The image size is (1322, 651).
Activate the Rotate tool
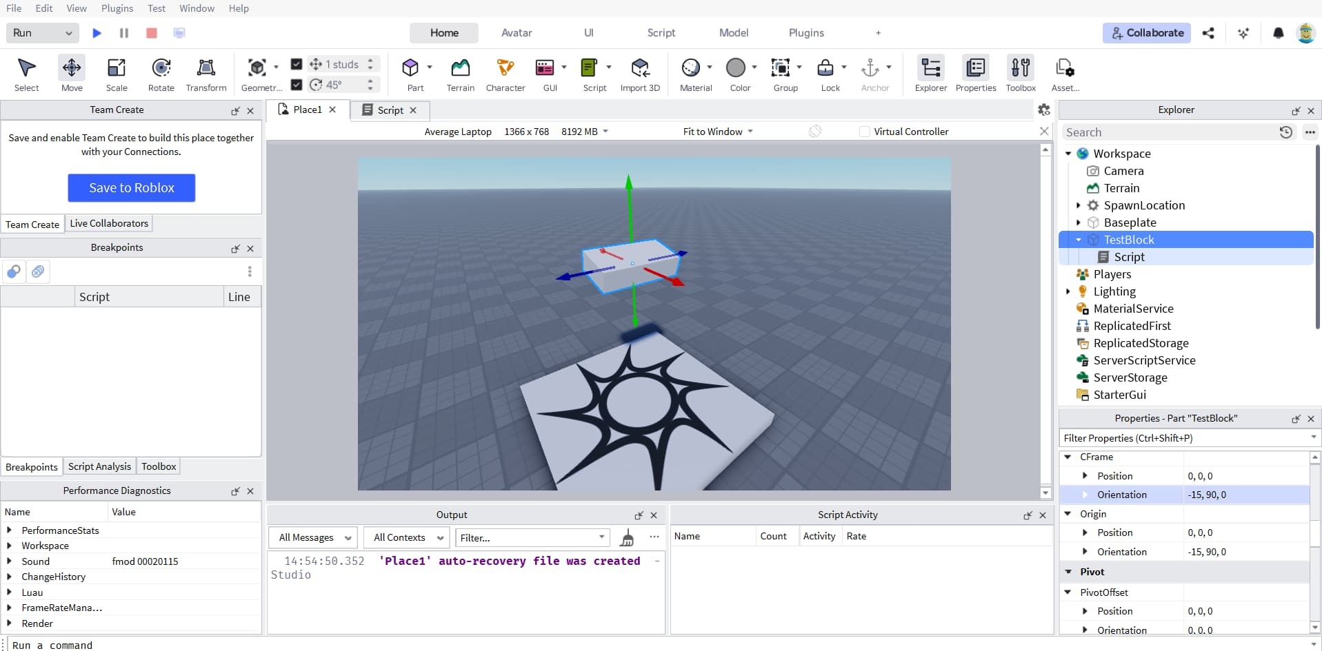[161, 73]
